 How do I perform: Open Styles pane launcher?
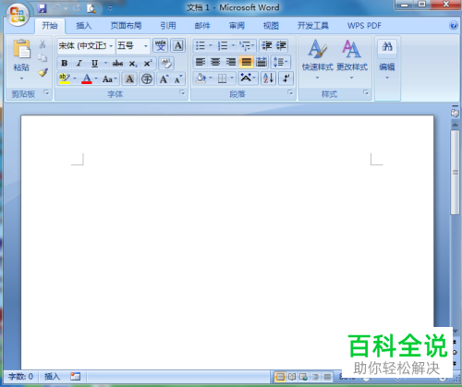(366, 92)
